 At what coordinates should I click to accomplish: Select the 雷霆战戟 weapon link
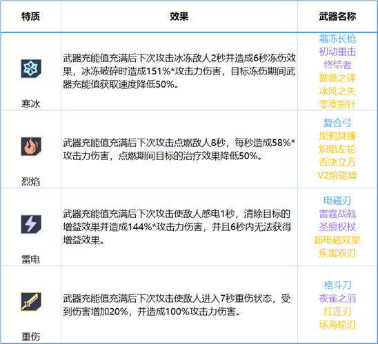point(337,214)
